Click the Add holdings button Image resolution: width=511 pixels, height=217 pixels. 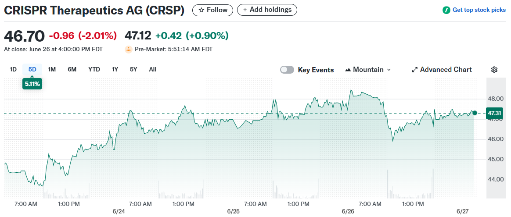click(x=267, y=10)
